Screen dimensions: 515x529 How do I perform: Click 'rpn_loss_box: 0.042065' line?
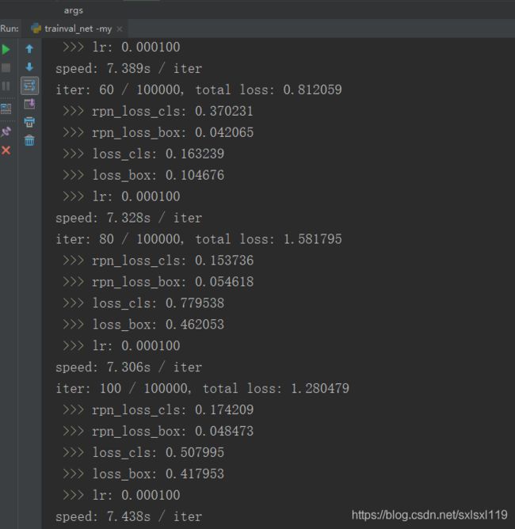pos(158,132)
